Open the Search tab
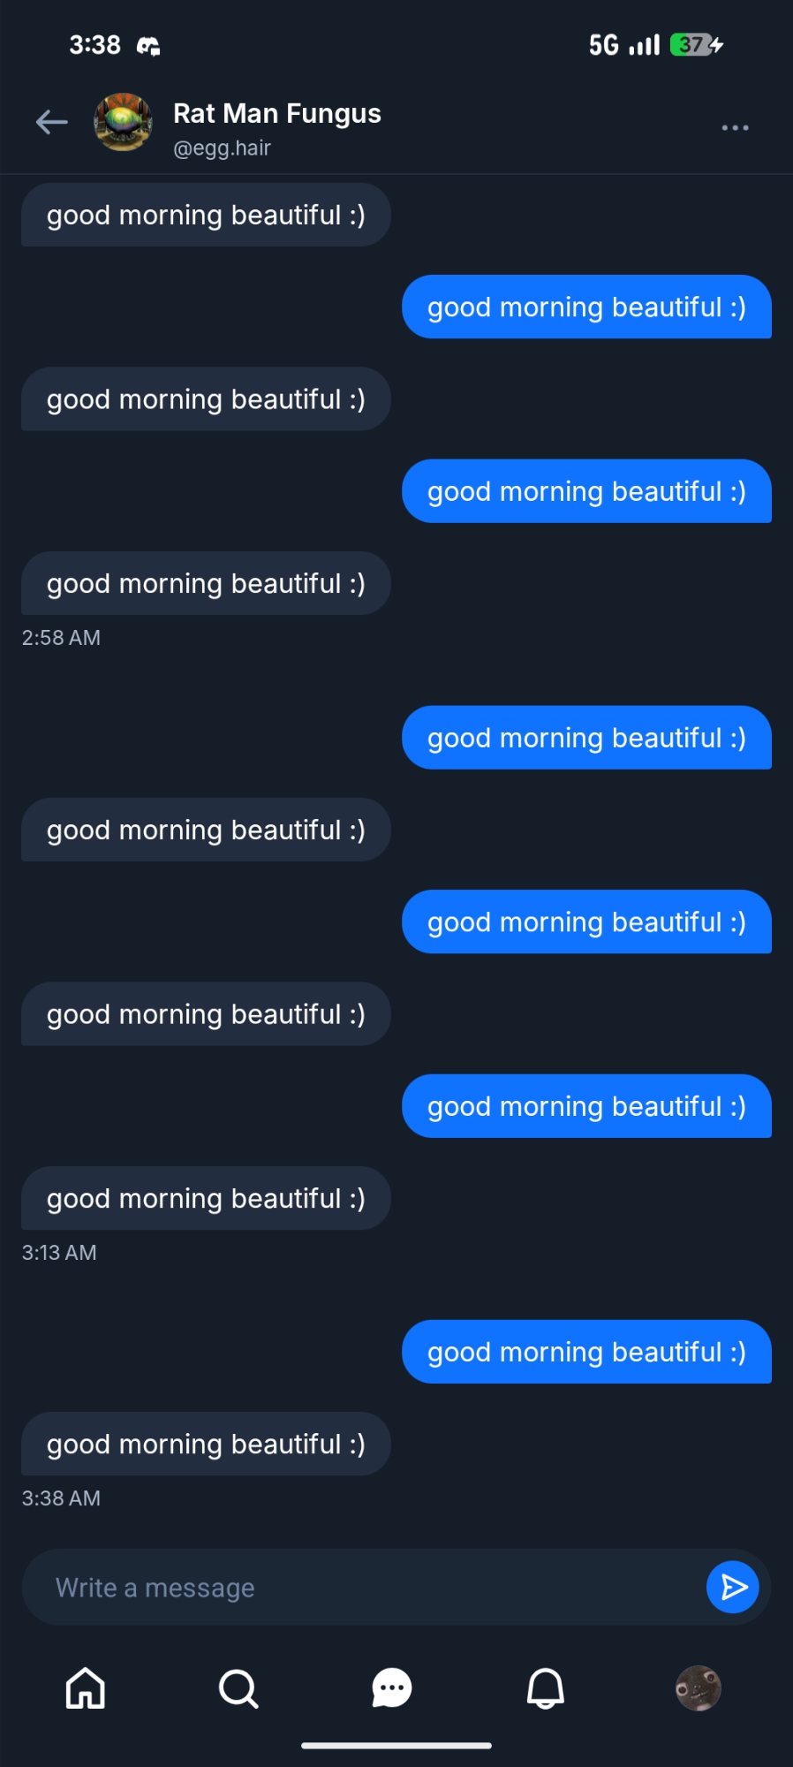The image size is (793, 1767). point(238,1688)
